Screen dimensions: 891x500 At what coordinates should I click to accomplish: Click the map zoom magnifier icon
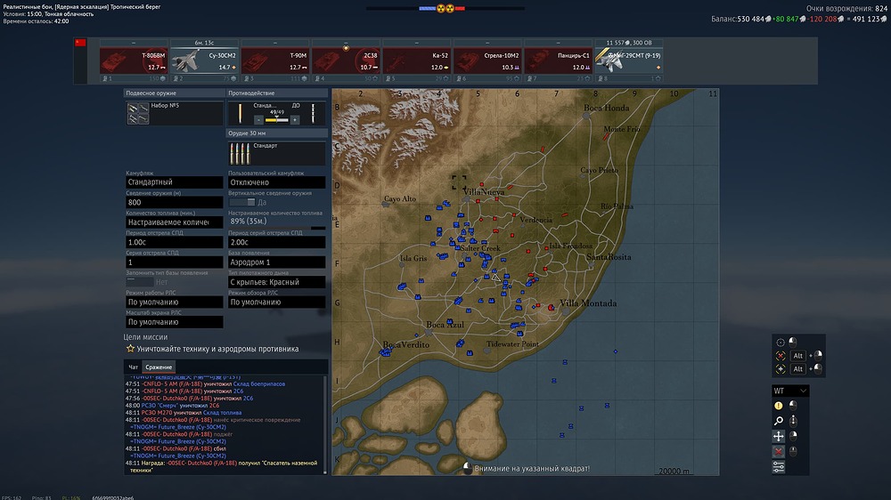(x=779, y=421)
